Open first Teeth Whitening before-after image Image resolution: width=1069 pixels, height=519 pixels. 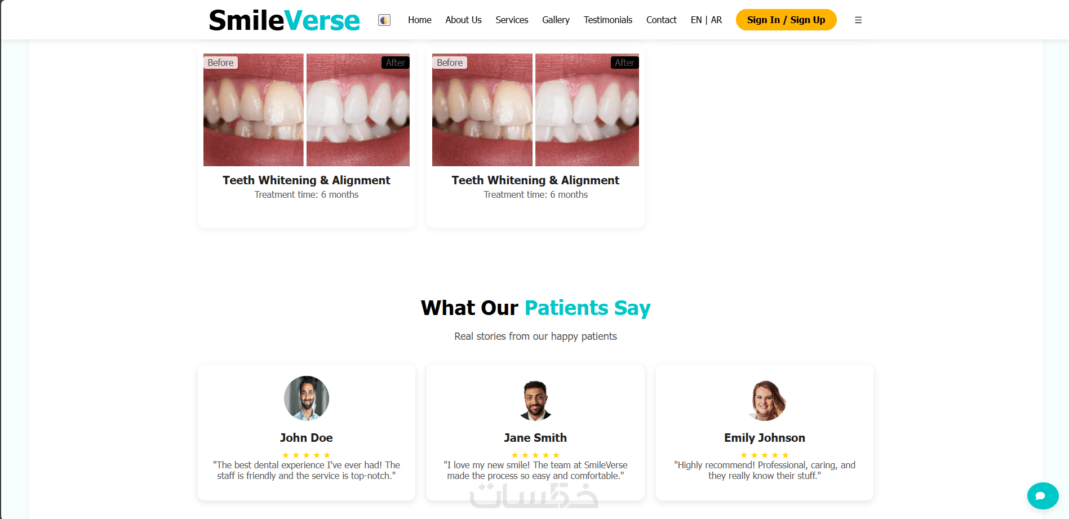(307, 110)
